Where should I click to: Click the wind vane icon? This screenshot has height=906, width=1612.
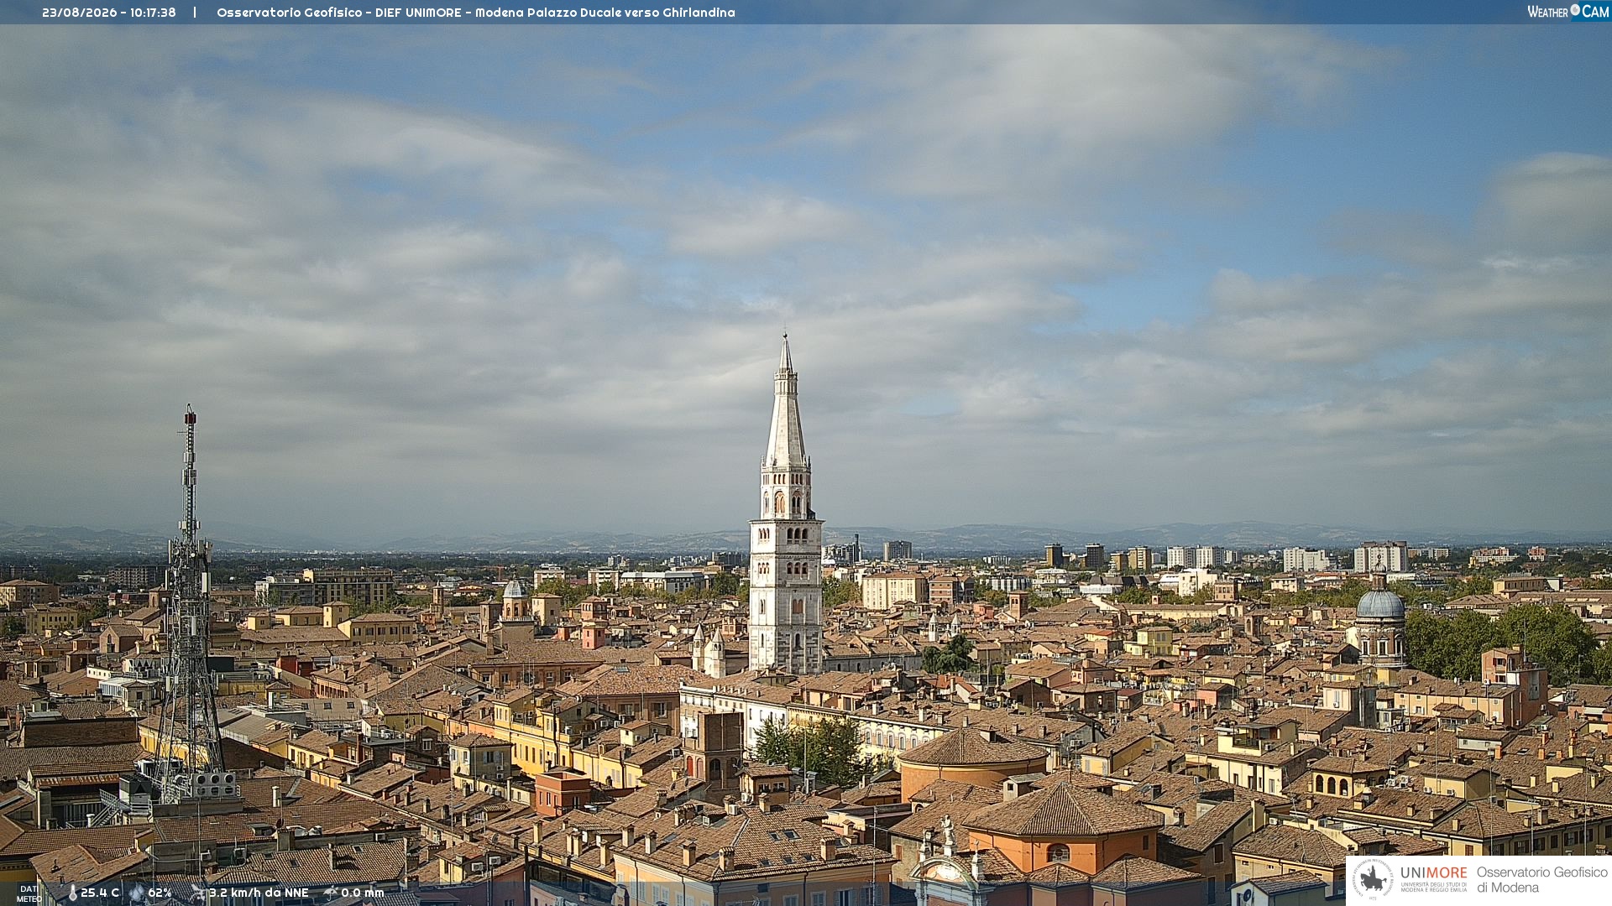198,893
